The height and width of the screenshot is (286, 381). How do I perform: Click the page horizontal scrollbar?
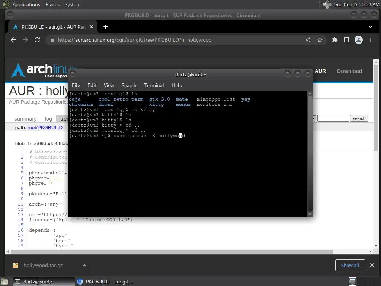coord(172,251)
